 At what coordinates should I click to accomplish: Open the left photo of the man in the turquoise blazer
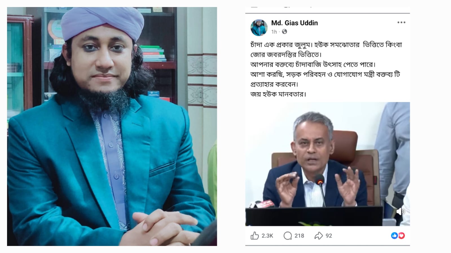112,126
